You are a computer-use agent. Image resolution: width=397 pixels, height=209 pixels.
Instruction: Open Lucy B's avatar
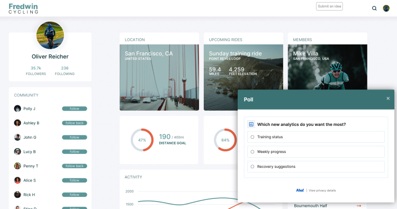click(x=17, y=151)
